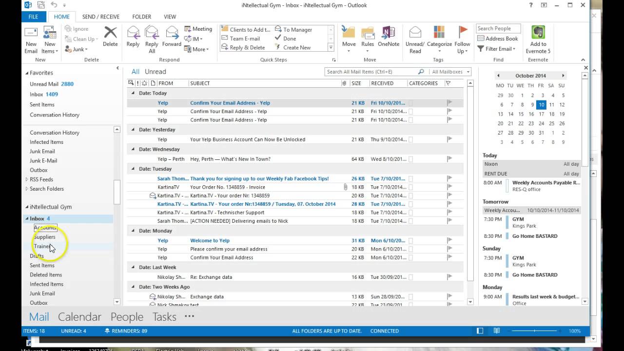The image size is (624, 351).
Task: Toggle Unread/Read status
Action: tap(415, 40)
